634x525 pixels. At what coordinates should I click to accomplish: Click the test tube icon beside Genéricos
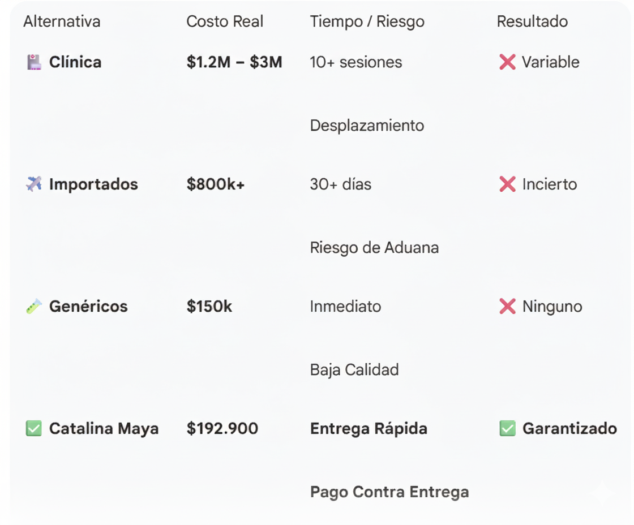34,307
